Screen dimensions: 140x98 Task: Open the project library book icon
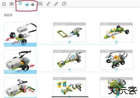[x=11, y=4]
